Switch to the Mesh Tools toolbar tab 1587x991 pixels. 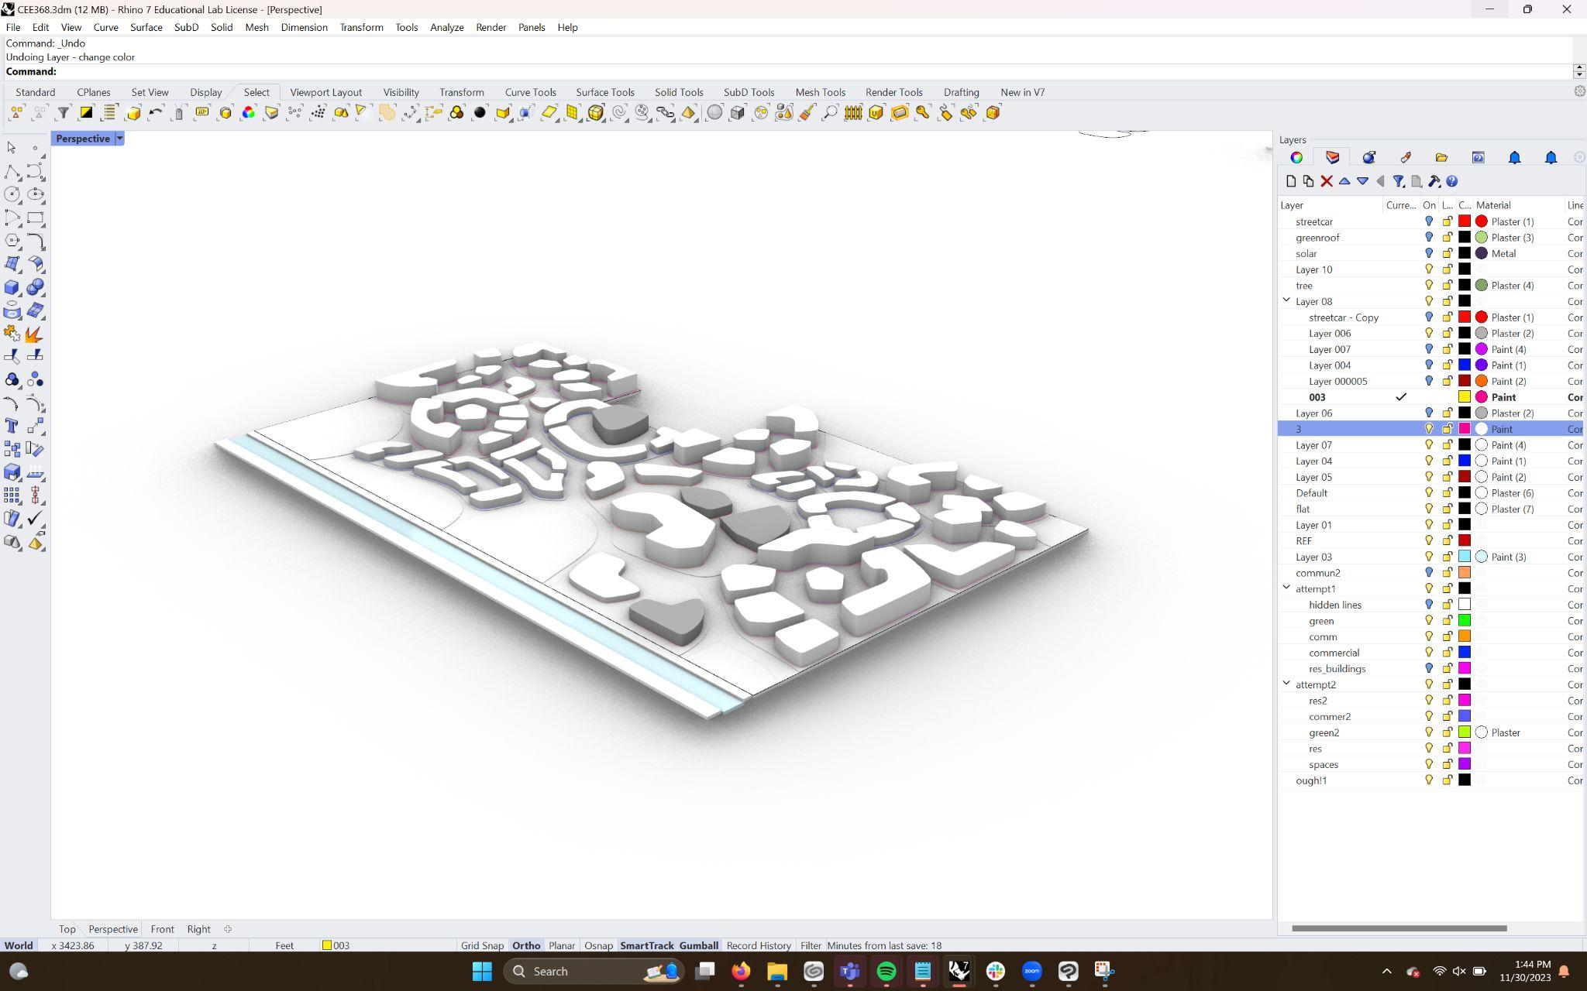[820, 92]
